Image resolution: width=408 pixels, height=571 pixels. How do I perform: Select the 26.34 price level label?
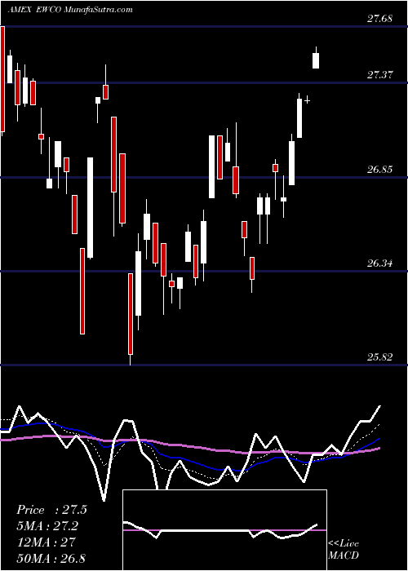(x=379, y=263)
